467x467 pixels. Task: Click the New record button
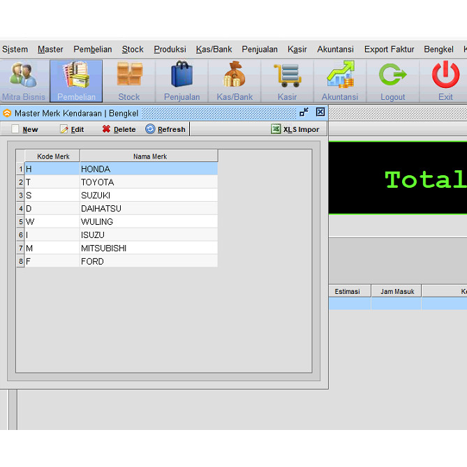tap(25, 129)
